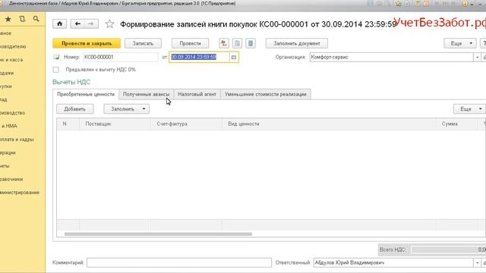Click the Всего НДС total field
Screen dimensions: 486x273
(x=449, y=249)
